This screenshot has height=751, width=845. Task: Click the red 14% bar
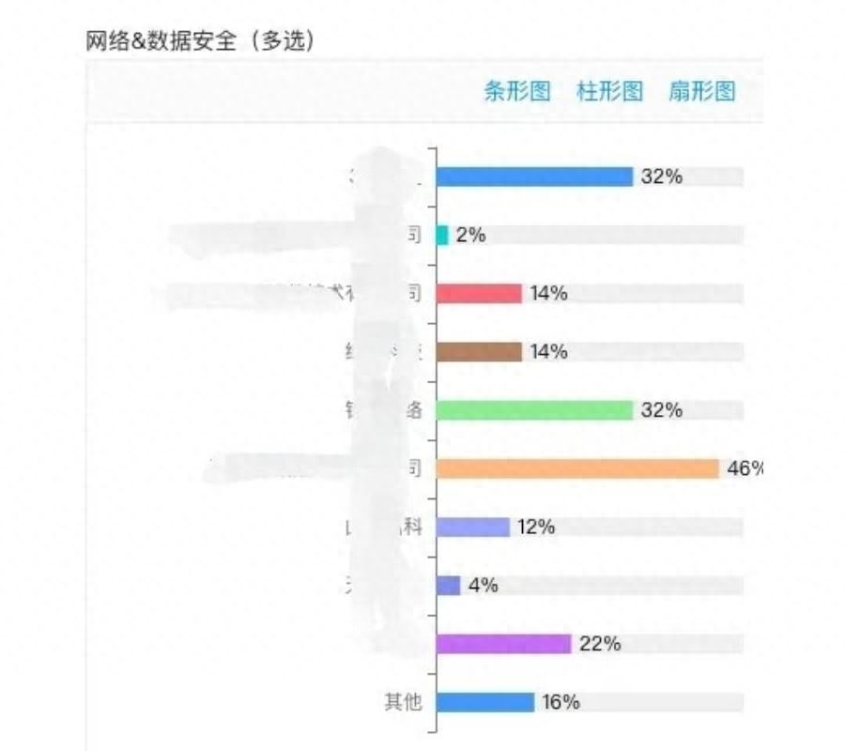tap(479, 294)
